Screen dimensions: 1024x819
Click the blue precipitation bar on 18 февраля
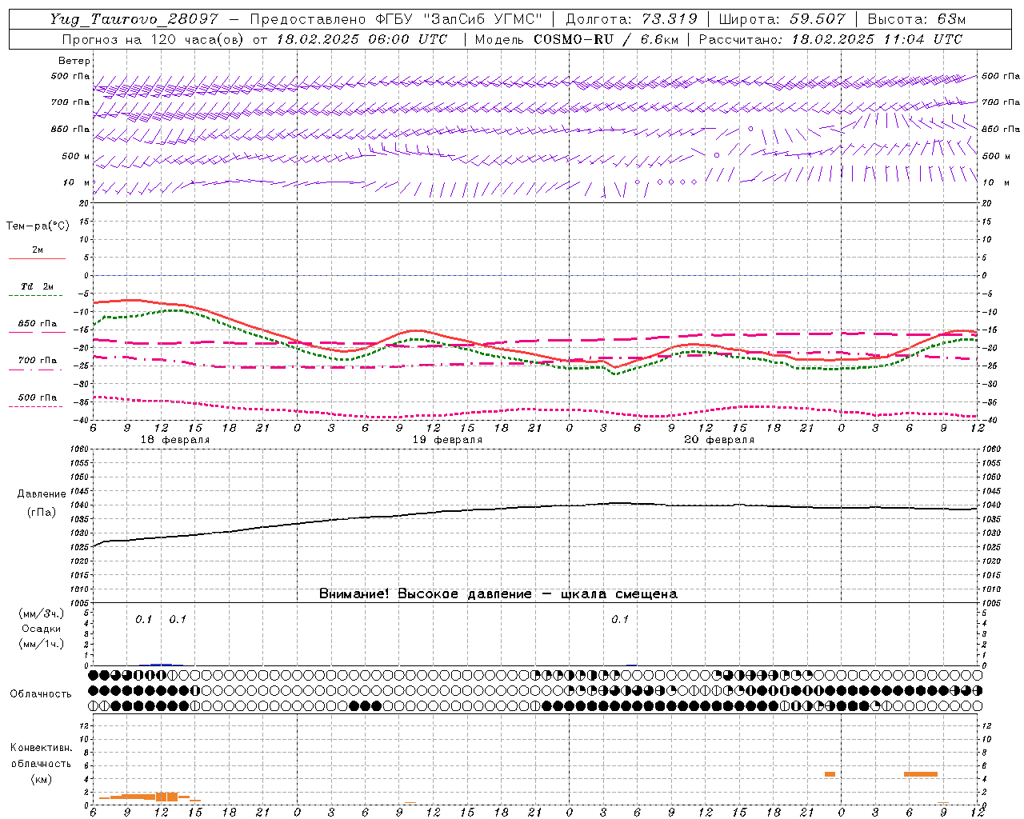[161, 664]
